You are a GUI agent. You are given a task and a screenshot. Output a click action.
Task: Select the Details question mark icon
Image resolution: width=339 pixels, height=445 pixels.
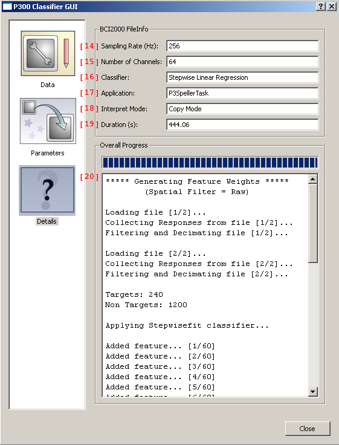[47, 190]
